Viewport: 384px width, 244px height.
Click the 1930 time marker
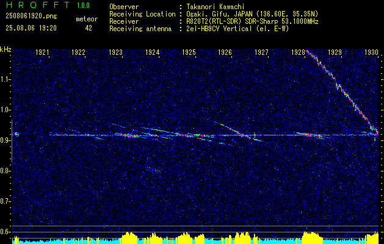point(372,52)
